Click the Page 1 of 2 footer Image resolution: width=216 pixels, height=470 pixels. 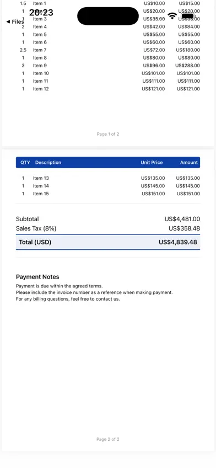[108, 134]
